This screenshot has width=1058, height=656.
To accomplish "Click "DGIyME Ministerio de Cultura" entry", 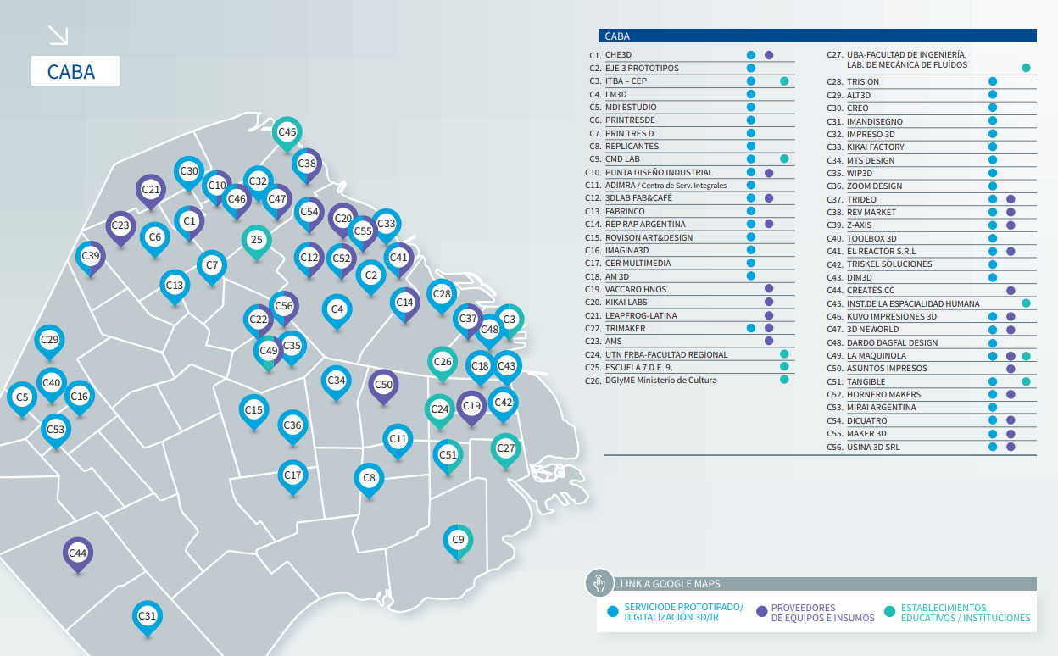I will [x=660, y=381].
